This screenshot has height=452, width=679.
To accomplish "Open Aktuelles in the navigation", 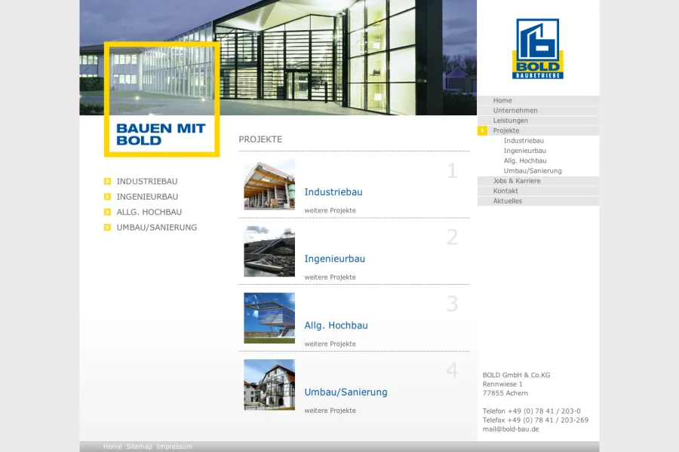I will [508, 201].
